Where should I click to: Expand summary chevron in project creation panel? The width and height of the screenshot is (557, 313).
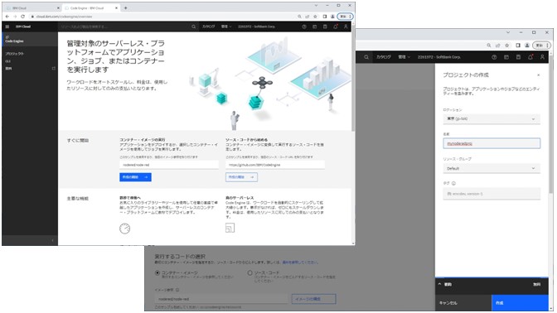[x=439, y=284]
